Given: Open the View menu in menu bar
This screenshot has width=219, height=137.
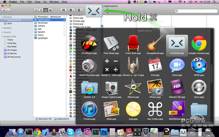Looking at the screenshot, I should (37, 2).
